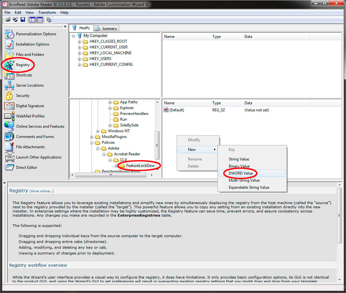Image resolution: width=346 pixels, height=293 pixels.
Task: Select the Security padlock icon
Action: tap(9, 96)
